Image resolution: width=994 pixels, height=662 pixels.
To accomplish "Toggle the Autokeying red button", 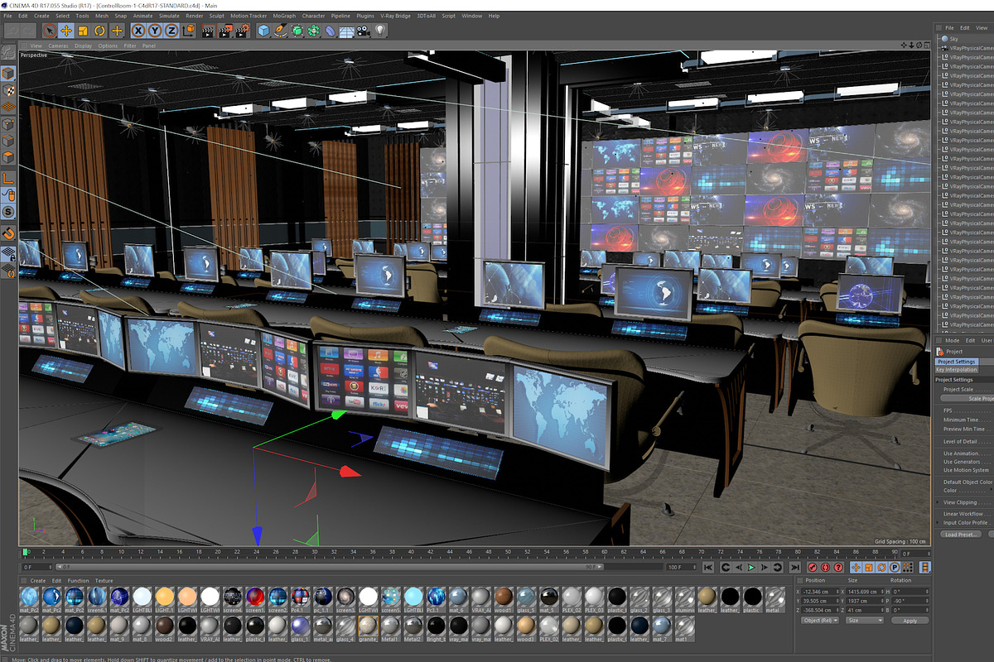I will click(826, 568).
